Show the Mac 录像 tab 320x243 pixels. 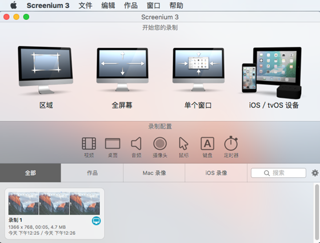click(x=154, y=173)
